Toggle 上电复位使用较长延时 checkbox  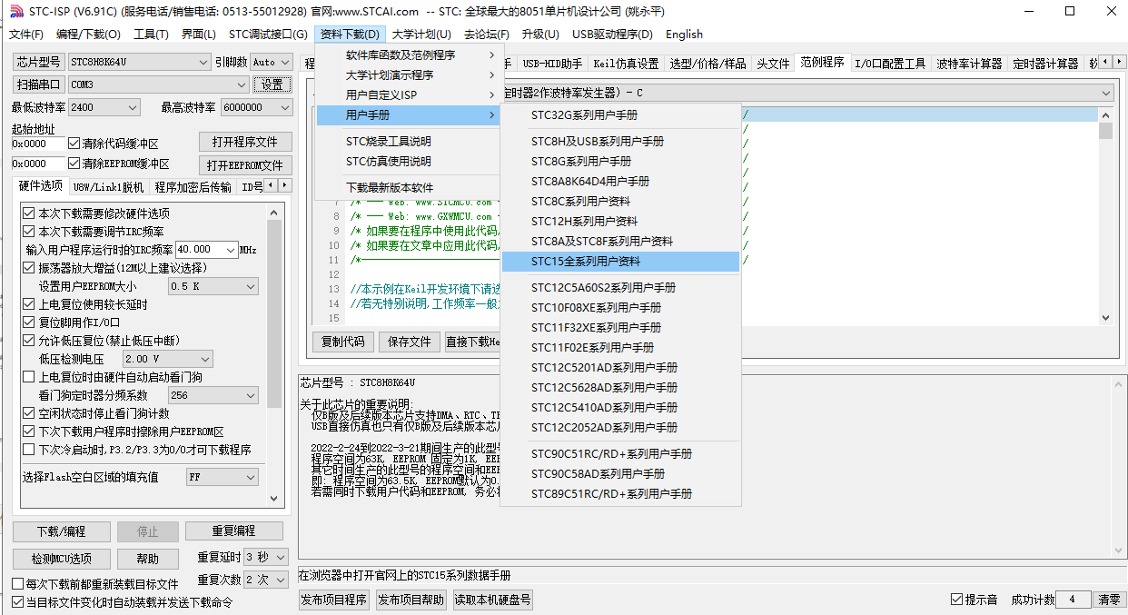point(29,304)
